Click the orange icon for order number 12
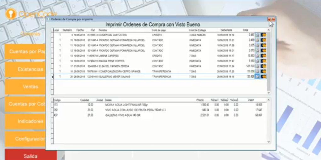This screenshot has height=160, width=321. [x=263, y=50]
